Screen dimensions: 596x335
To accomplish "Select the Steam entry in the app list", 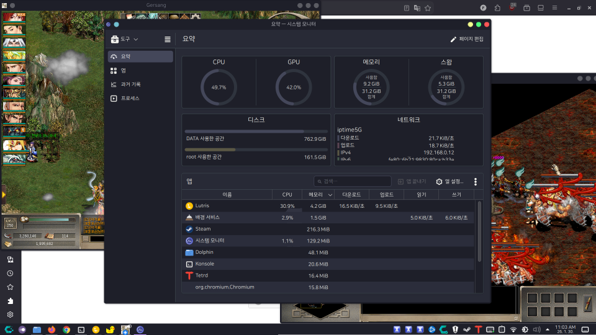I will pyautogui.click(x=228, y=229).
